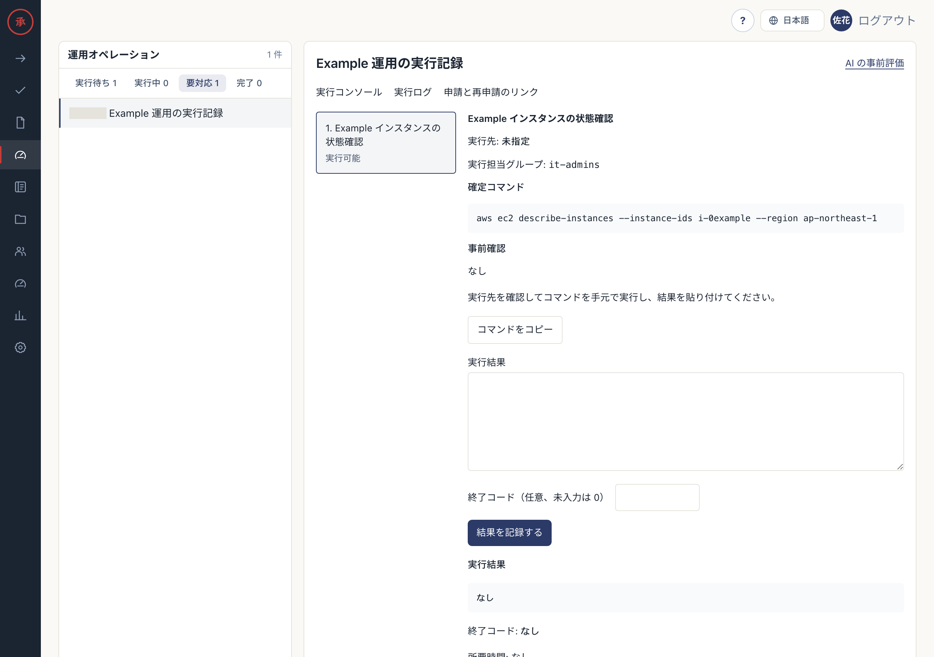Click the 1 件 count label
This screenshot has height=657, width=934.
(274, 54)
